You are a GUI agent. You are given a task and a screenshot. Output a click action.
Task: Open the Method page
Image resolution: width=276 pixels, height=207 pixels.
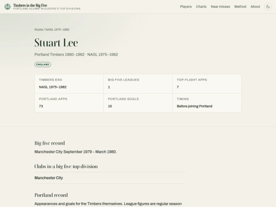click(x=240, y=7)
